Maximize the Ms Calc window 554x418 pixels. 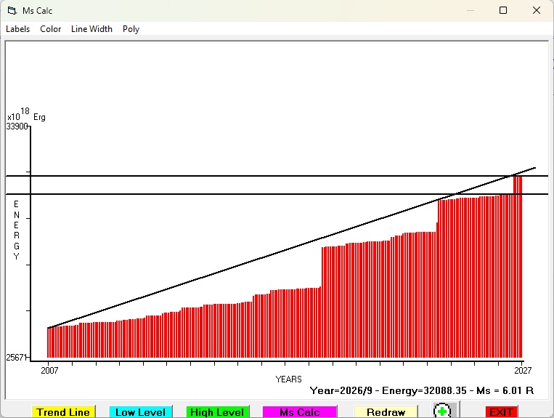(x=503, y=10)
